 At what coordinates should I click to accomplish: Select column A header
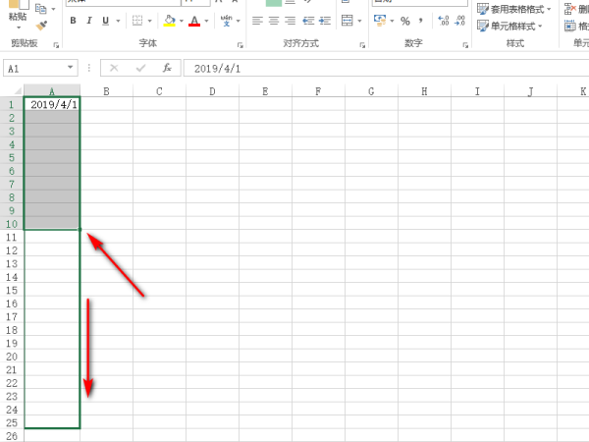point(52,91)
